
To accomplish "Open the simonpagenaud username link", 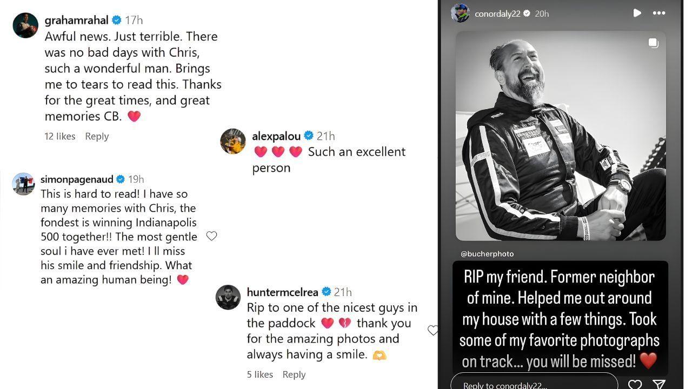I will click(x=75, y=179).
